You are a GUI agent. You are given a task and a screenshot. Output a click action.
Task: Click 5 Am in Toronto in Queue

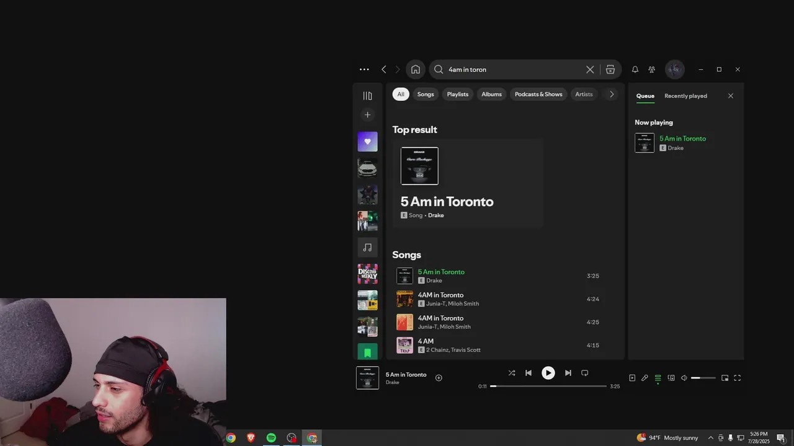(x=682, y=139)
